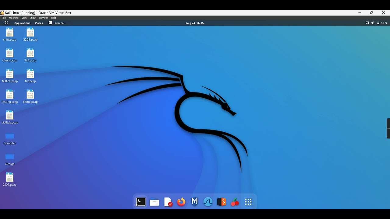Select the skilllab.pcap desktop file

point(10,117)
